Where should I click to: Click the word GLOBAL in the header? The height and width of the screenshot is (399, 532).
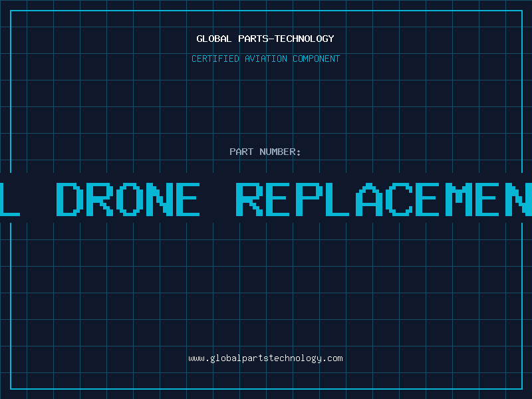pyautogui.click(x=213, y=39)
